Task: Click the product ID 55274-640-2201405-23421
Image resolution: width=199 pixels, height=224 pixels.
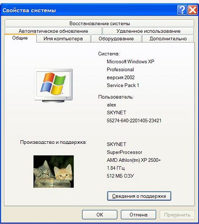Action: [x=134, y=121]
